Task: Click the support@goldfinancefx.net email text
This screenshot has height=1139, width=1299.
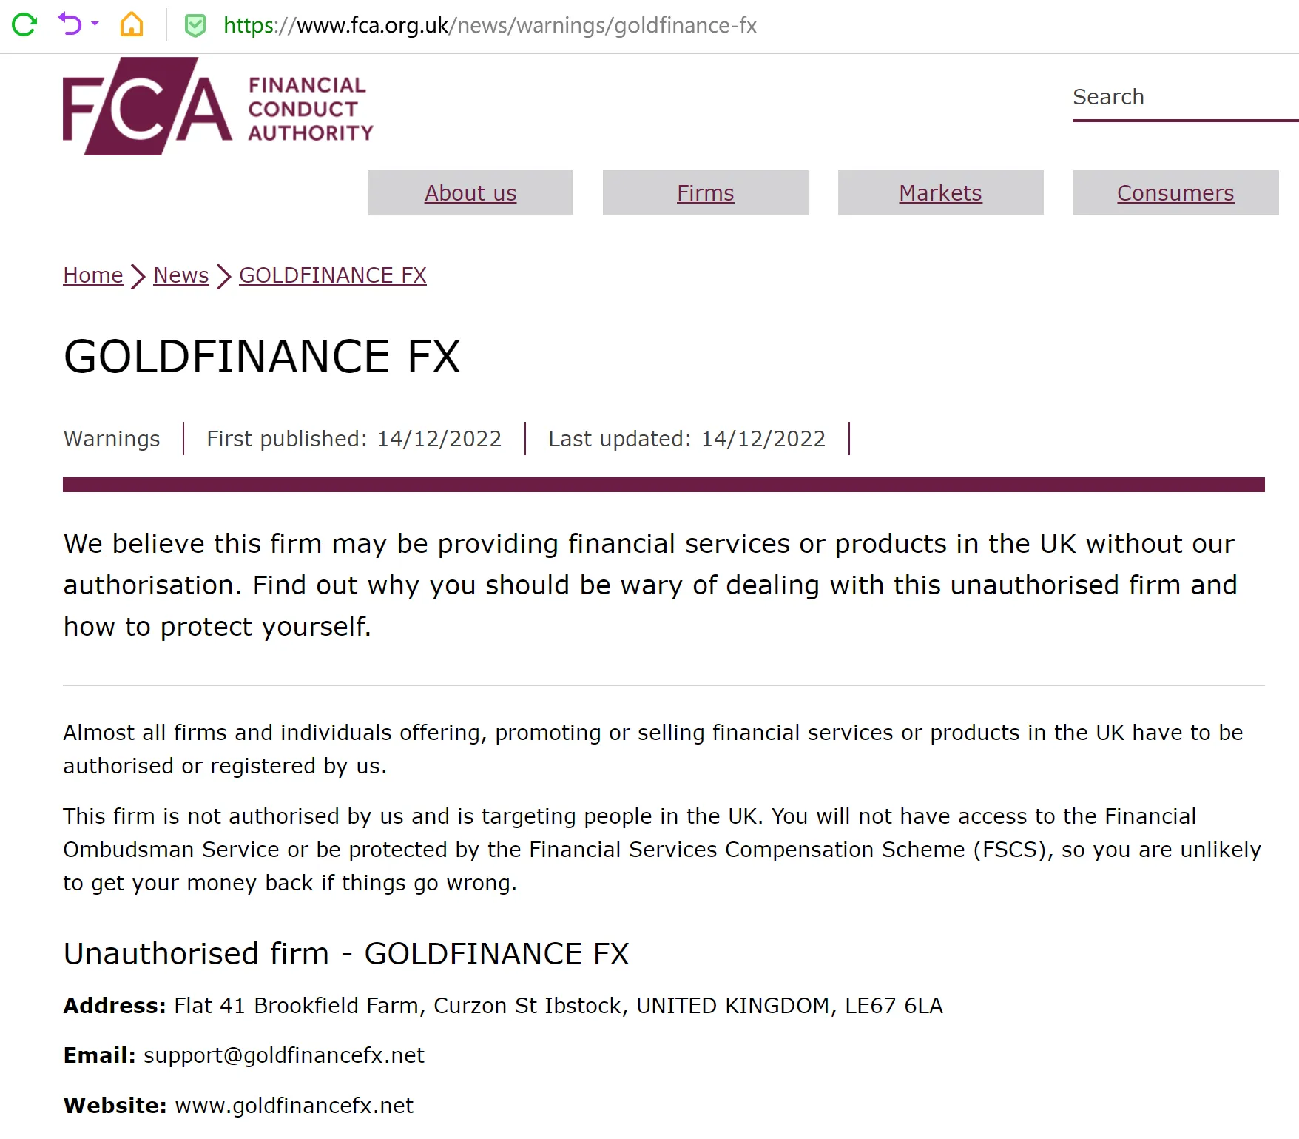Action: tap(284, 1055)
